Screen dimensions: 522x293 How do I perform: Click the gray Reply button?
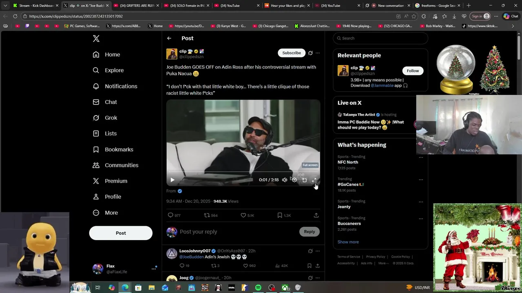(x=310, y=232)
